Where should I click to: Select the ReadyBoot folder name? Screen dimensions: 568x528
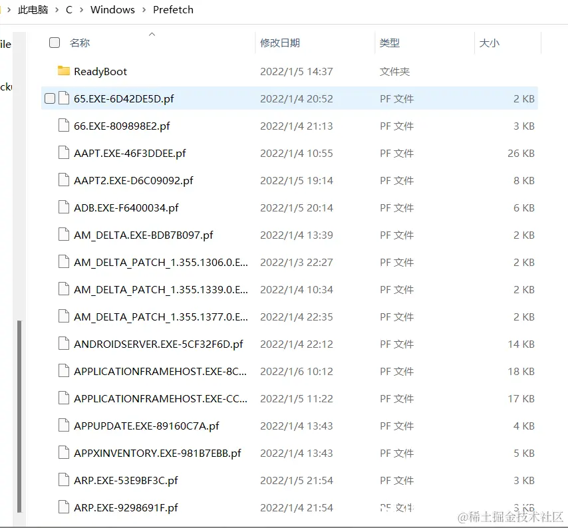100,71
